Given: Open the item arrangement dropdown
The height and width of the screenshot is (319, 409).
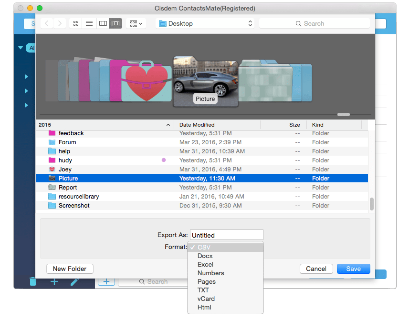Looking at the screenshot, I should click(x=136, y=23).
